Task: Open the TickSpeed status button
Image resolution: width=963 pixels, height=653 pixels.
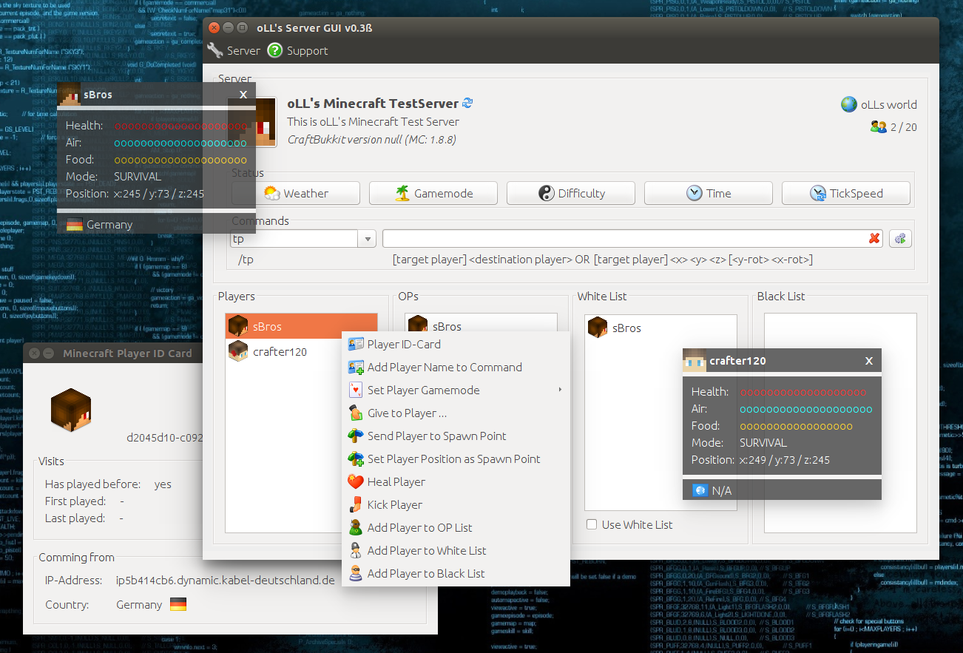Action: point(846,193)
